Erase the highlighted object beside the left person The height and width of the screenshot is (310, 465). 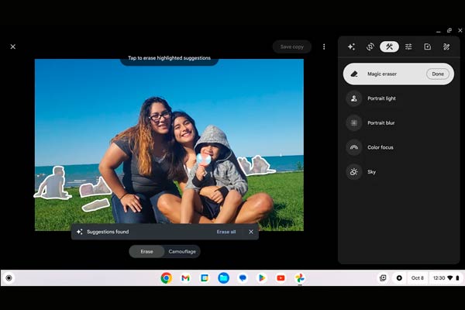95,188
